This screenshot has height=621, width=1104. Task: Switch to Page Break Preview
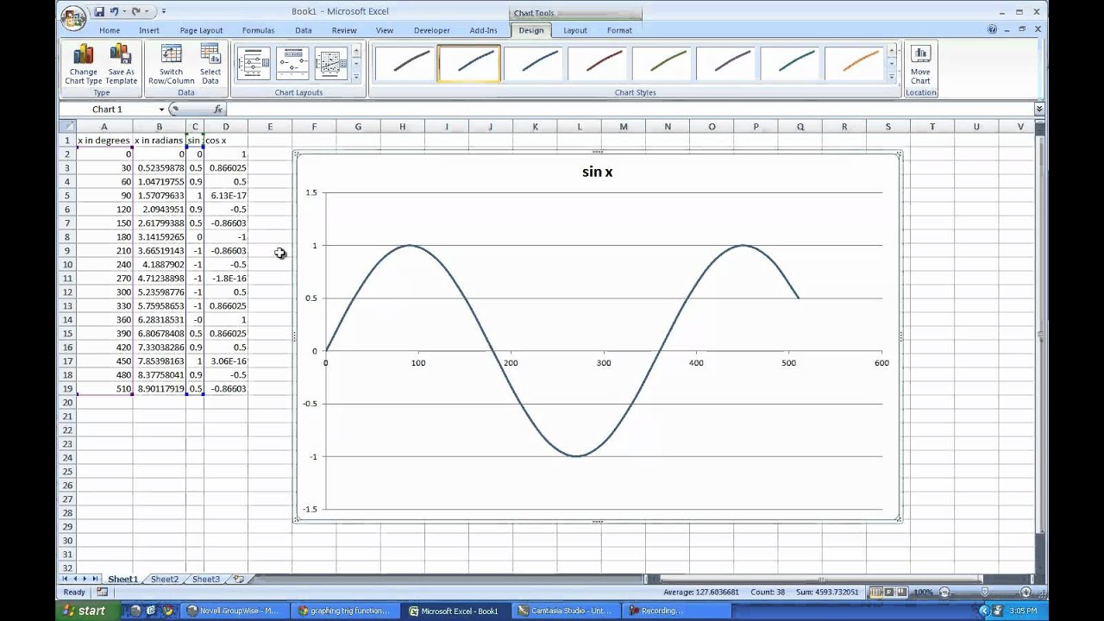[902, 592]
